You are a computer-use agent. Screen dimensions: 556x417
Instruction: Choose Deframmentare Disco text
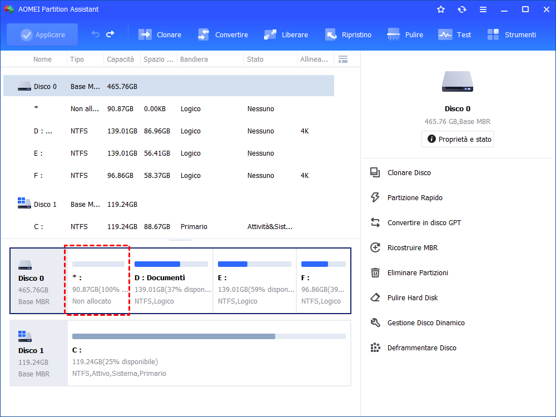pos(421,348)
